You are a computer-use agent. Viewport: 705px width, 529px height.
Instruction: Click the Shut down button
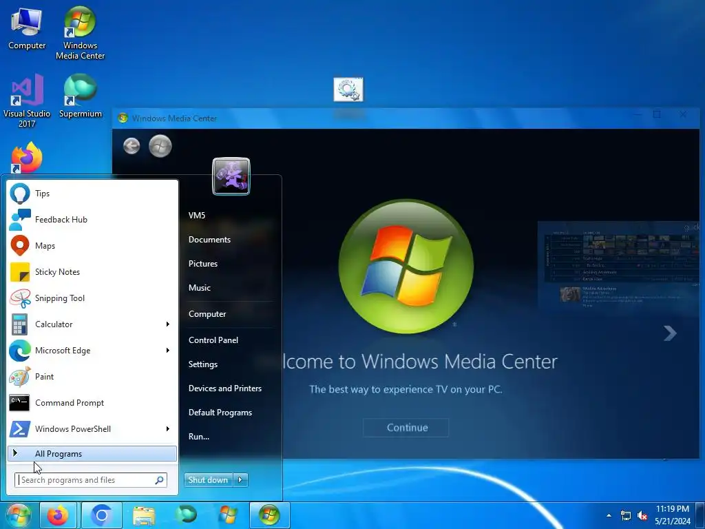tap(209, 480)
